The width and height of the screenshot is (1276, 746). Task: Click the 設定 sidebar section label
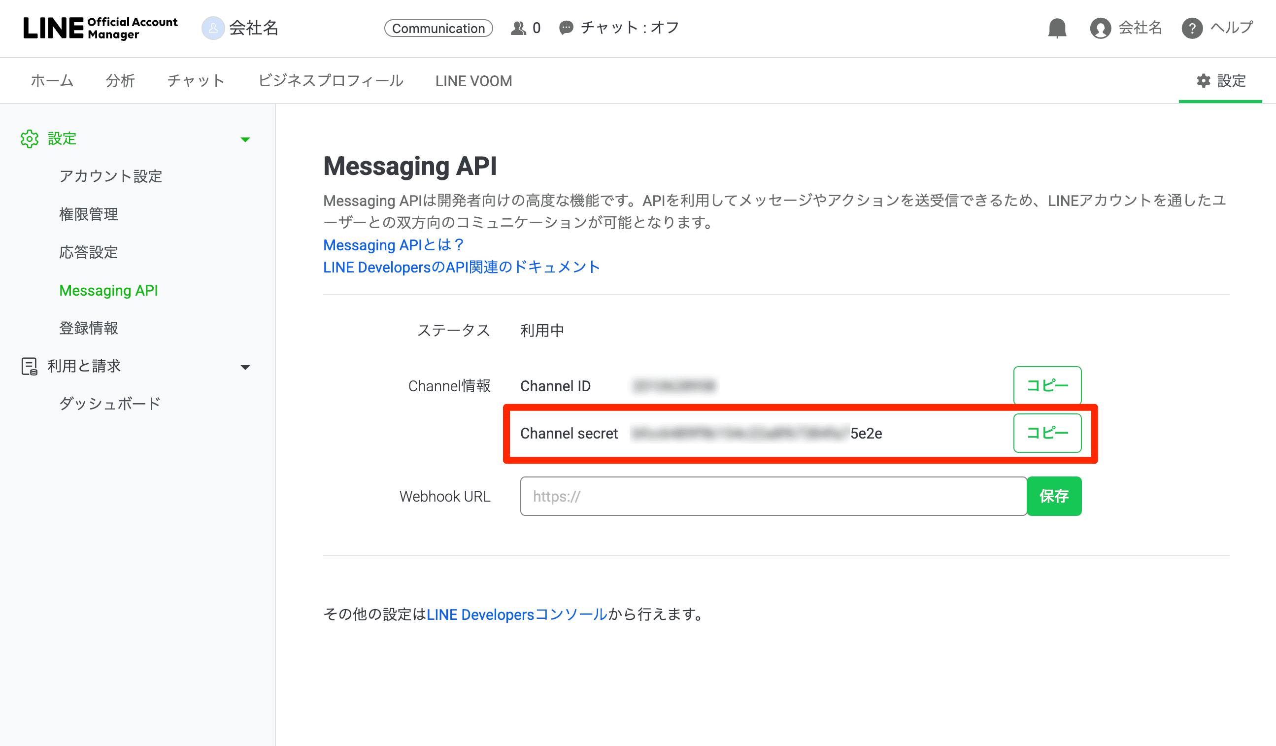tap(62, 138)
